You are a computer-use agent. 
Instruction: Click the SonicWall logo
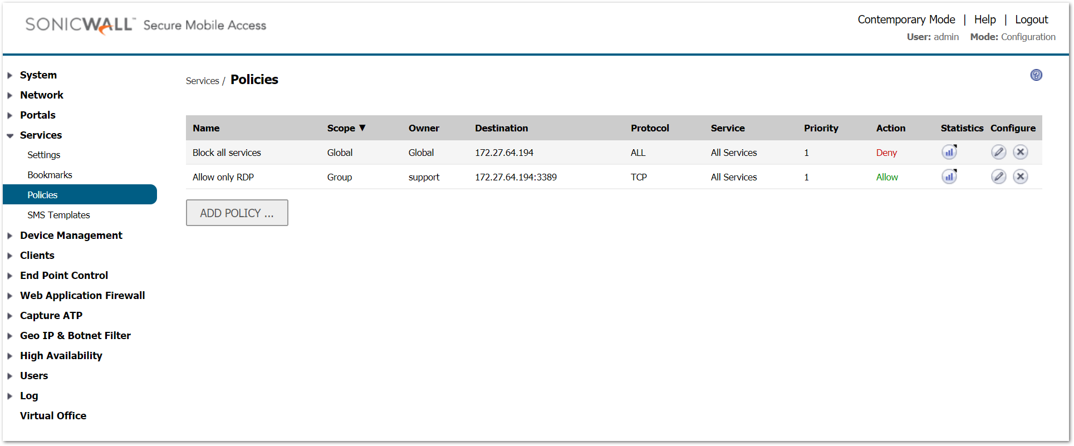[80, 25]
